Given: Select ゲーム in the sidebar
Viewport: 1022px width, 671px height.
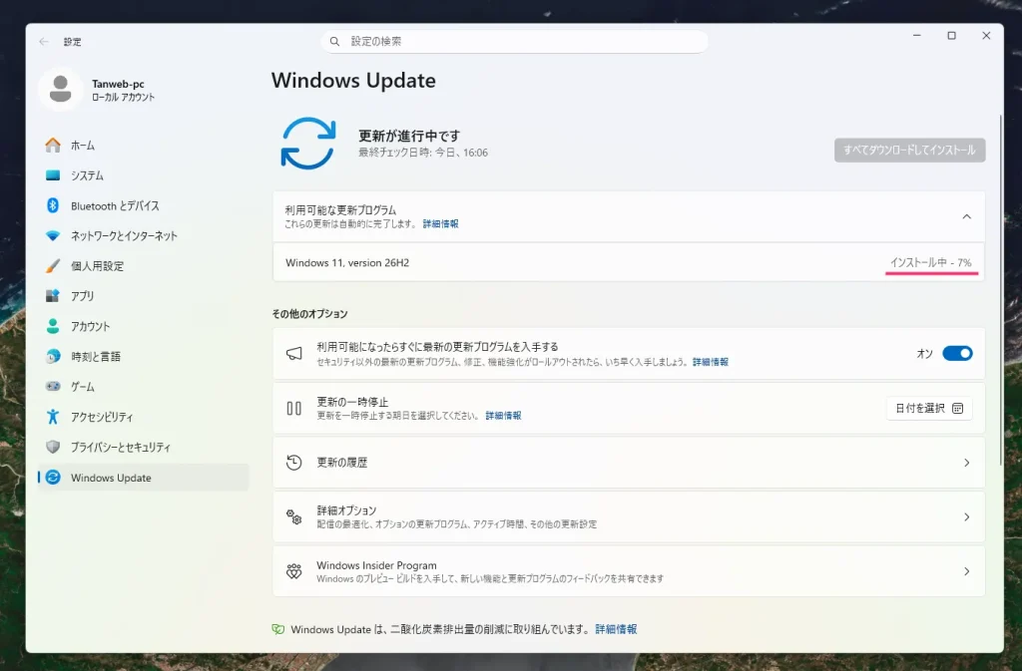Looking at the screenshot, I should tap(144, 387).
